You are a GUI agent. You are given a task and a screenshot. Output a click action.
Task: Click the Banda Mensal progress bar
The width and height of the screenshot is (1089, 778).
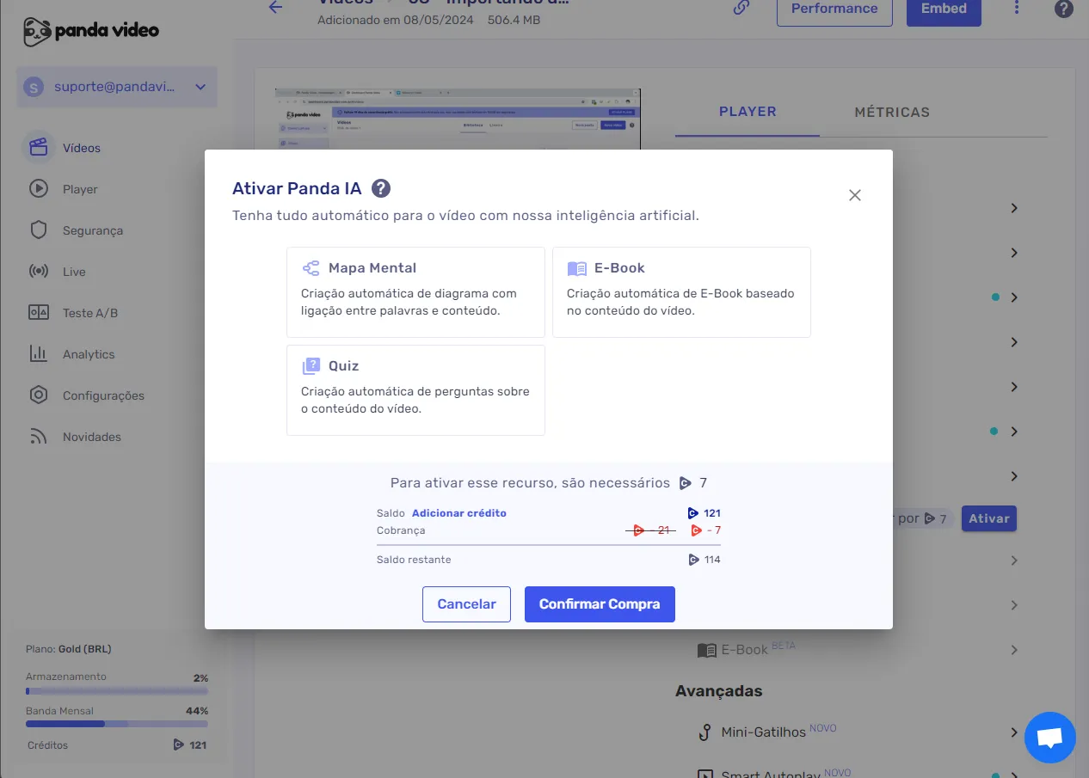click(116, 723)
